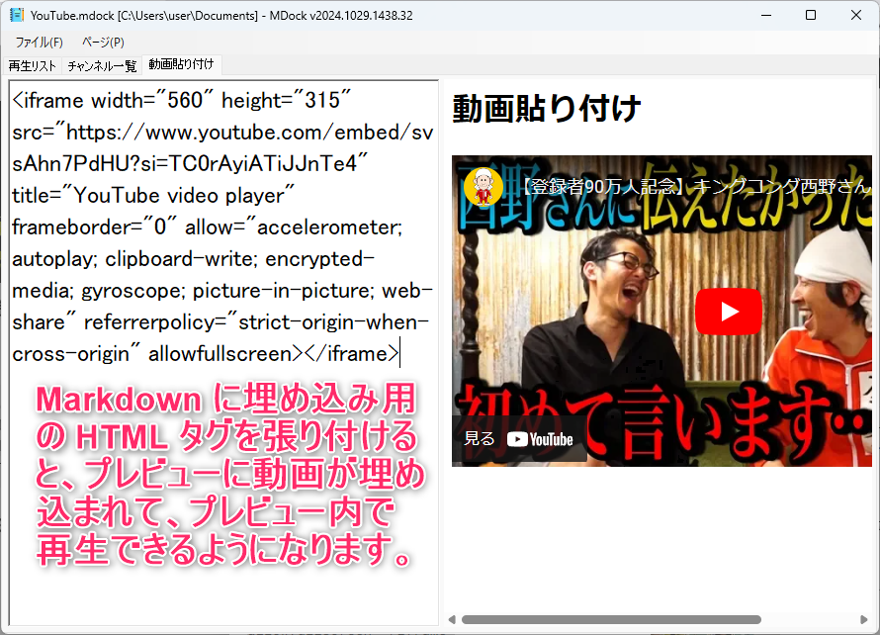Play the embedded YouTube video

point(728,311)
